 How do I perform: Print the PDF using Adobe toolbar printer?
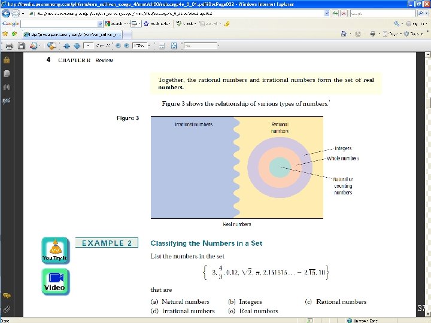[x=9, y=46]
